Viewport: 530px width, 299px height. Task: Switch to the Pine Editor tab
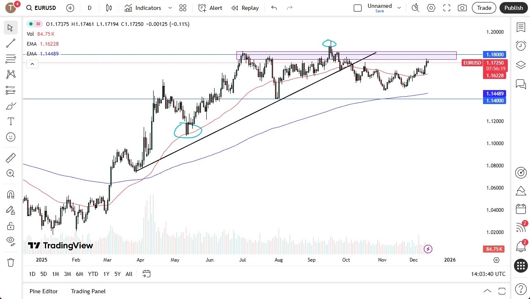click(x=43, y=291)
